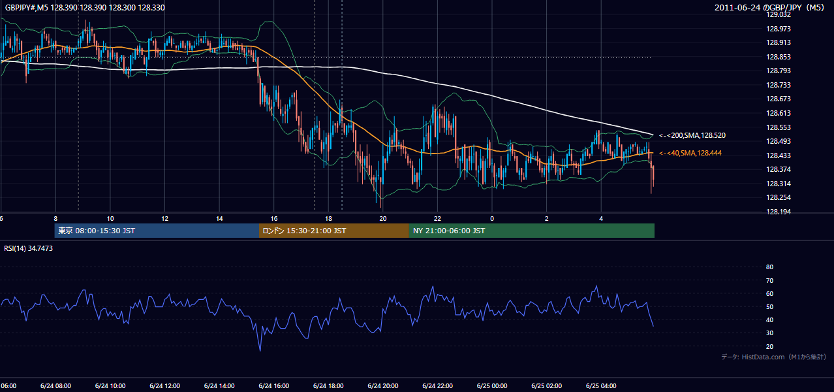Screen dimensions: 834x392
Task: Click price axis label 128.194
Action: 778,212
